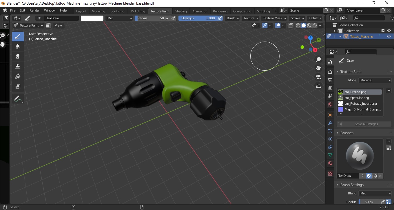394x210 pixels.
Task: Toggle viewport gizmos button
Action: tap(265, 25)
